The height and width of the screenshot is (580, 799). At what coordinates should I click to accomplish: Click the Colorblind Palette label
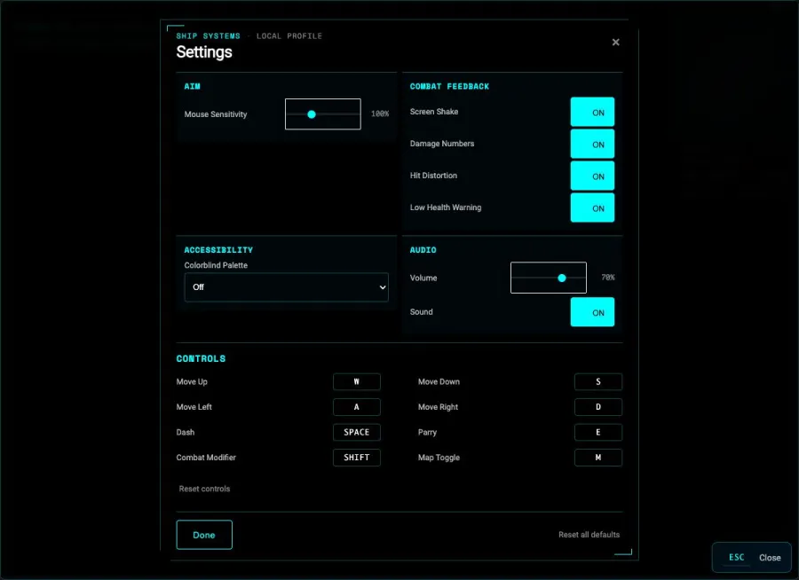point(216,265)
